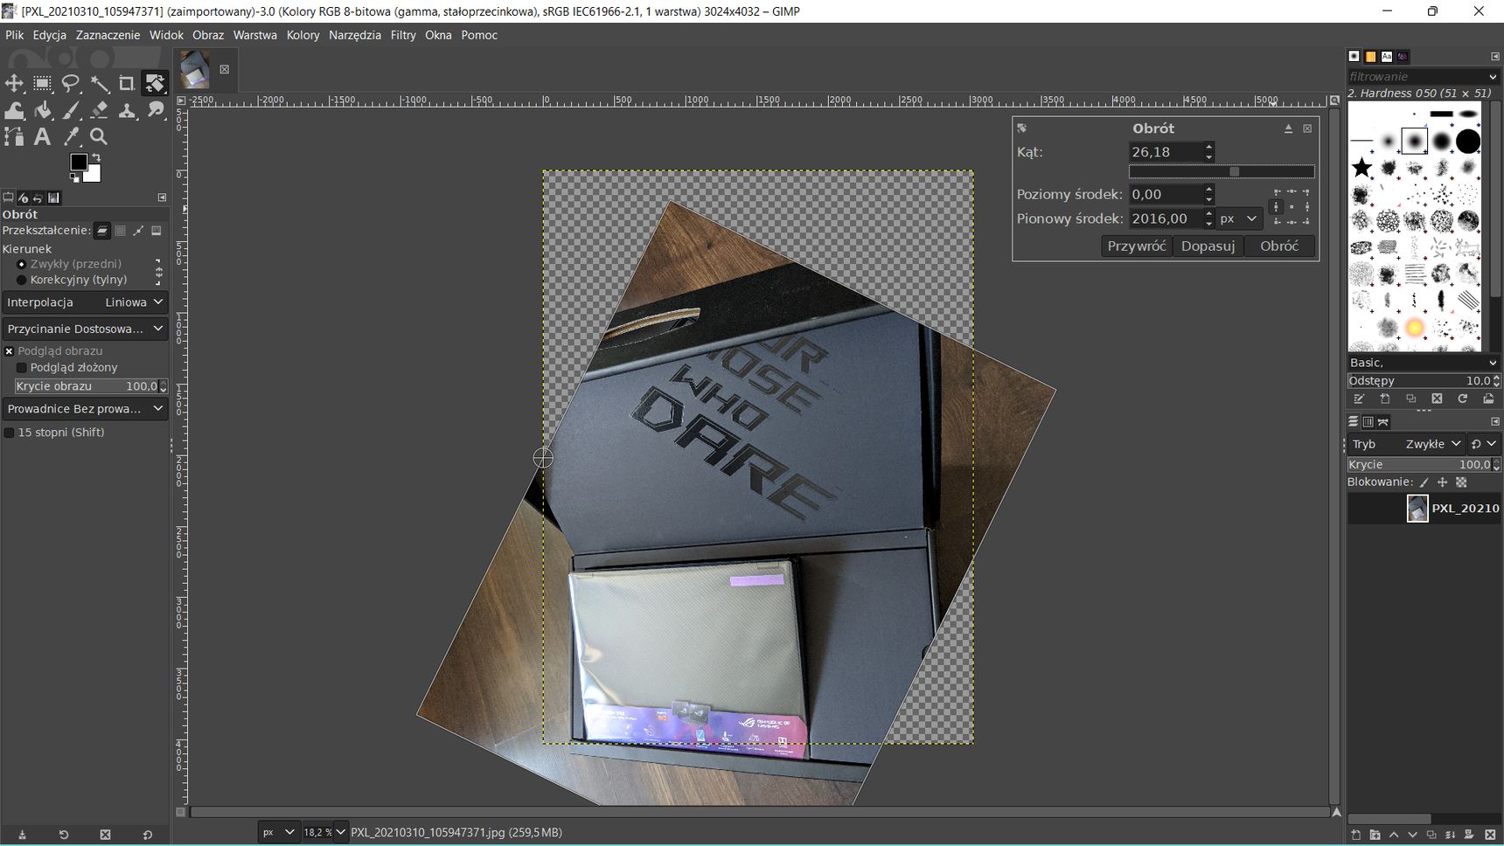The width and height of the screenshot is (1504, 846).
Task: Select the Rectangle Select tool
Action: click(43, 83)
